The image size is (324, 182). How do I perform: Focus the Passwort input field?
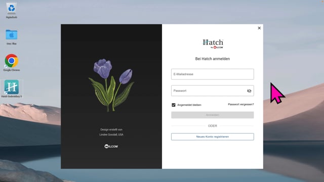click(x=213, y=90)
